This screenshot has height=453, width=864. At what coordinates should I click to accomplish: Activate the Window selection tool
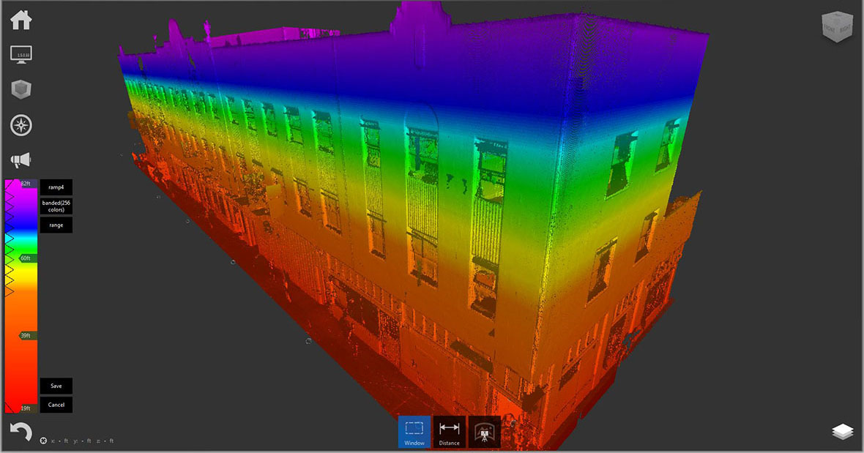point(414,432)
